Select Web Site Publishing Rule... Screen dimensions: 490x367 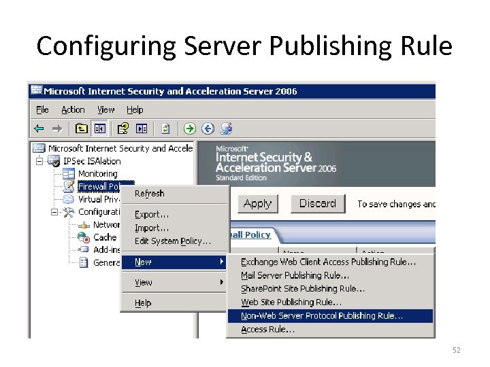coord(330,302)
